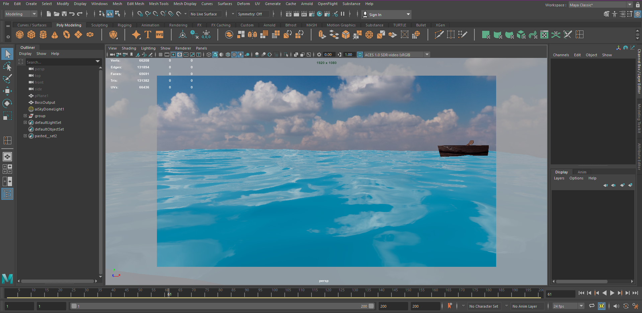Create a polygon cube from the shelf

point(31,34)
